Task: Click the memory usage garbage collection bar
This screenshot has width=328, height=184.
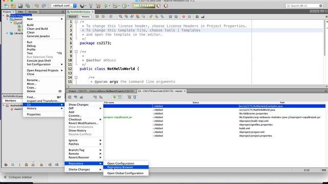Action: [143, 6]
